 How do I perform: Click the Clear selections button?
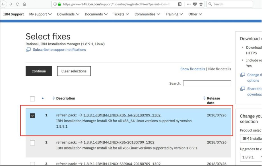74,71
